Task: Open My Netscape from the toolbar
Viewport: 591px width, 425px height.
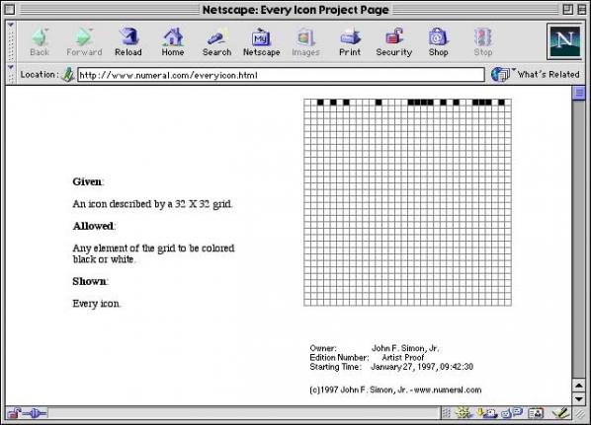Action: tap(261, 42)
